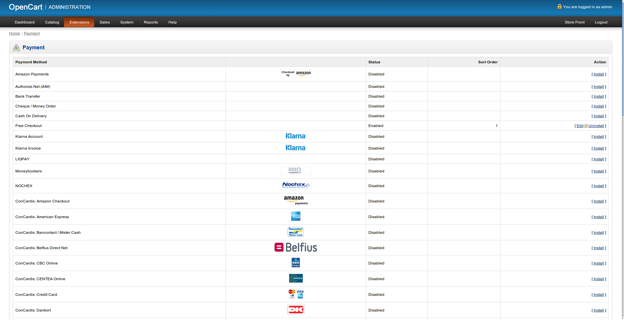
Task: Click the Bancontact Mister Cash logo
Action: click(x=295, y=232)
